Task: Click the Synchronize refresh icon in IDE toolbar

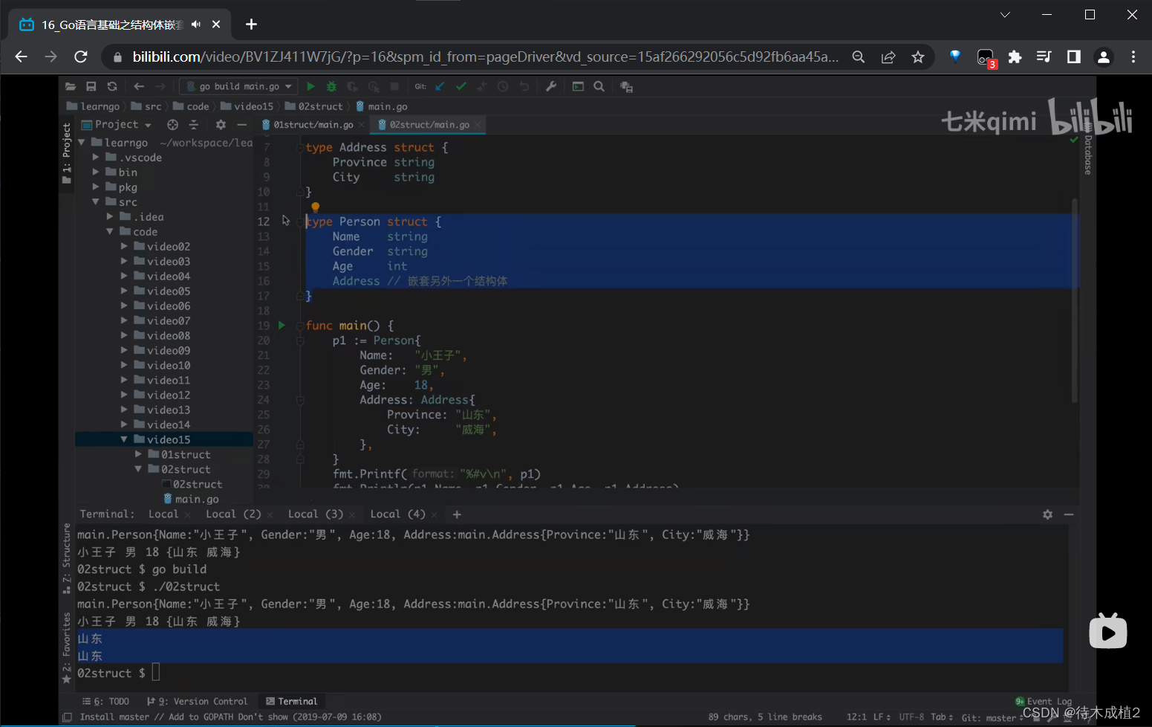Action: tap(112, 87)
